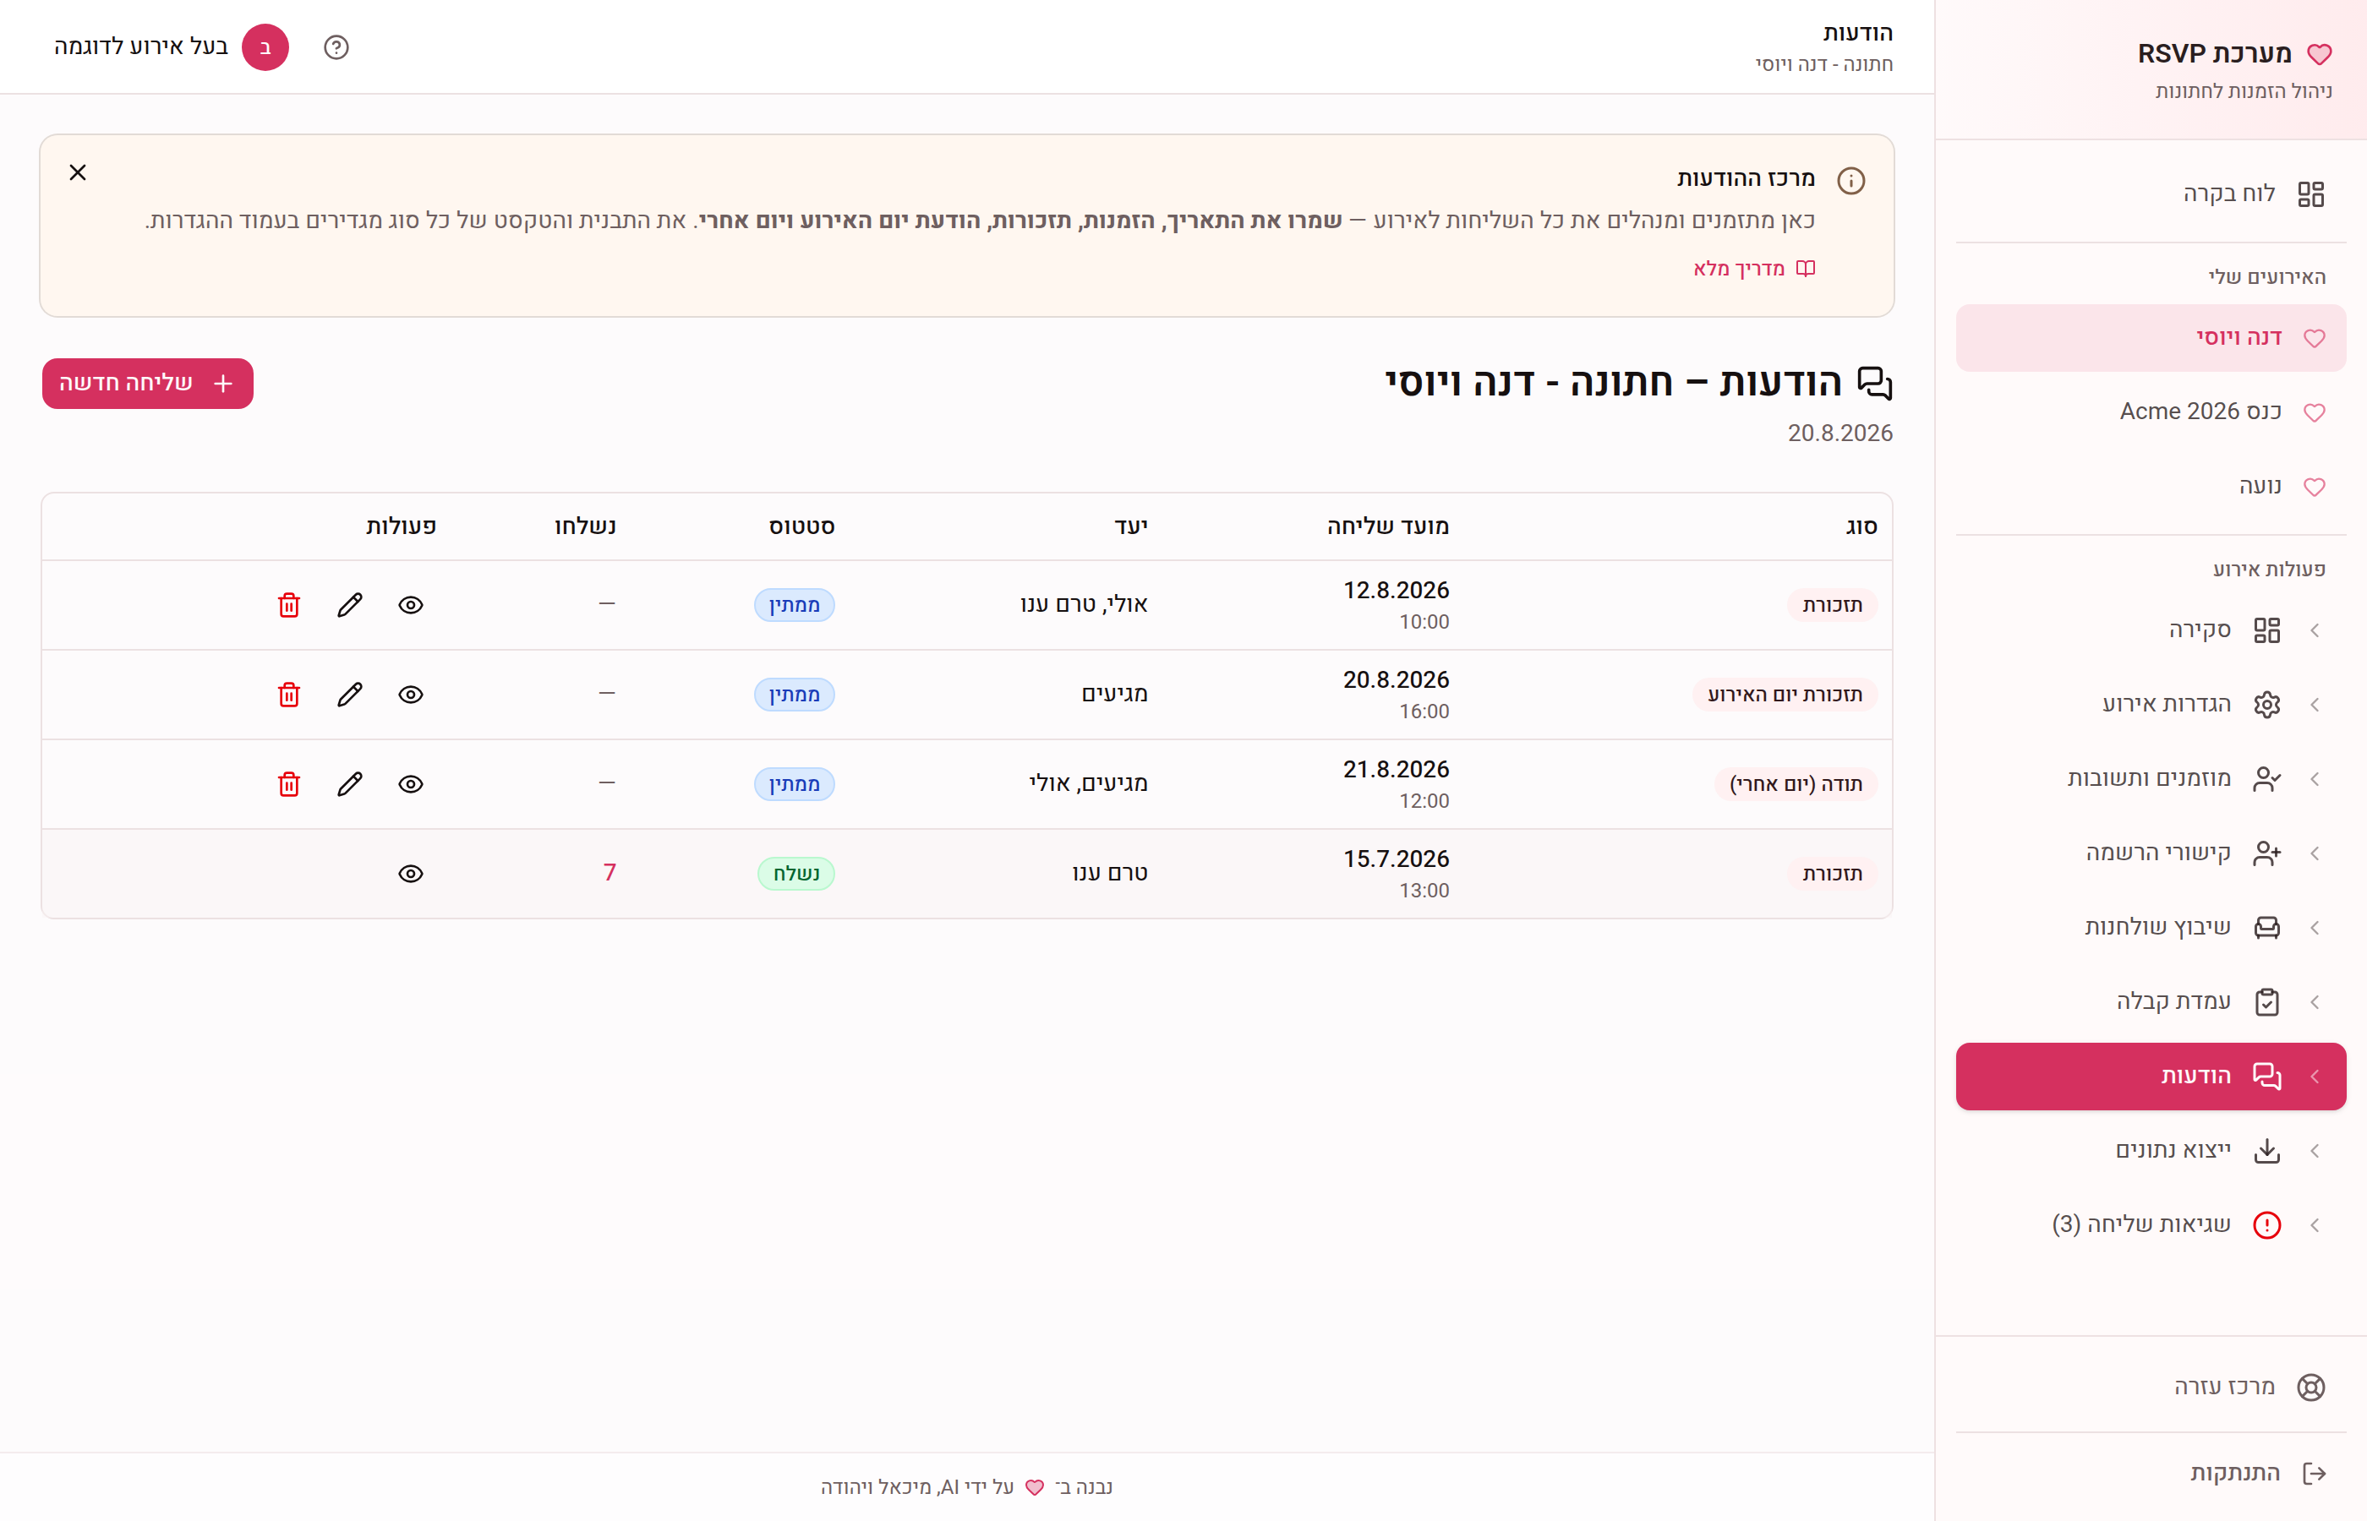This screenshot has width=2367, height=1521.
Task: Click the שיבוץ שולחנות sofa icon
Action: [x=2267, y=928]
